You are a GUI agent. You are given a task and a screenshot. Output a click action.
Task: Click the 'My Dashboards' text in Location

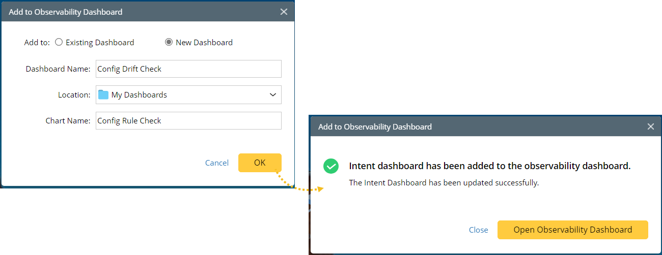[x=139, y=94]
